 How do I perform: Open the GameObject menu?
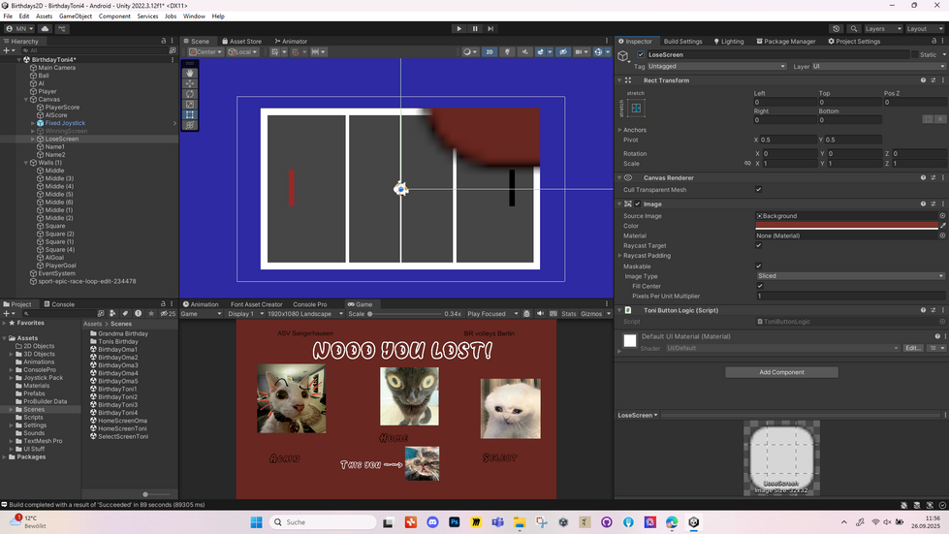[76, 16]
